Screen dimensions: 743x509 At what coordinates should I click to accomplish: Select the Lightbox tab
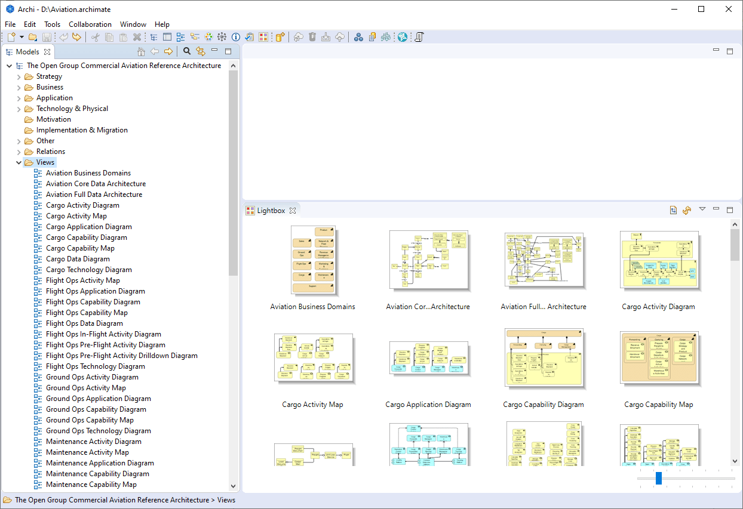coord(271,211)
